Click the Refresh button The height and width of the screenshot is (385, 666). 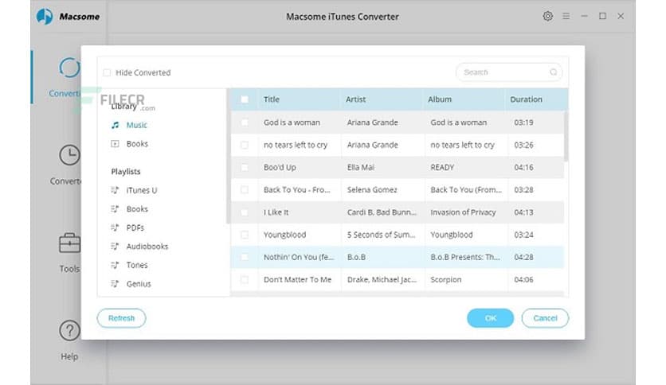tap(121, 318)
